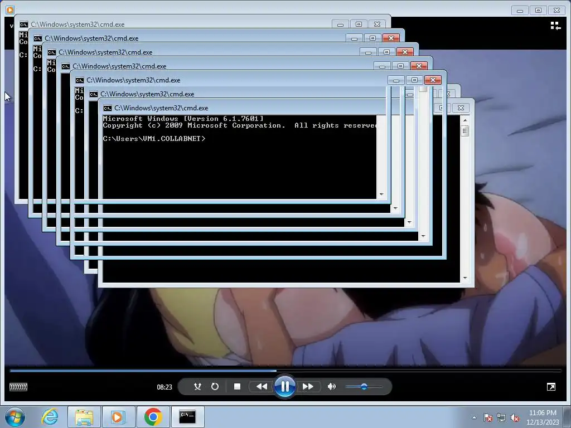This screenshot has width=571, height=428.
Task: Click the 08:23 elapsed time display
Action: point(164,387)
